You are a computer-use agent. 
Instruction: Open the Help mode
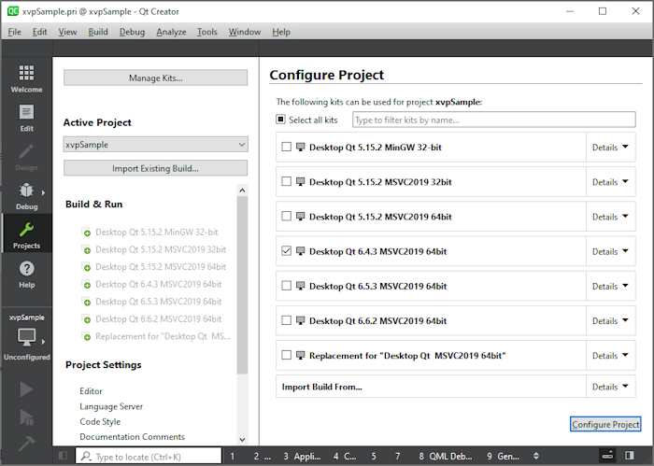point(26,274)
